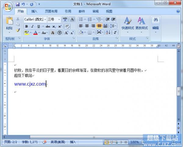Toggle subscript formatting
The height and width of the screenshot is (147, 183).
click(x=54, y=27)
